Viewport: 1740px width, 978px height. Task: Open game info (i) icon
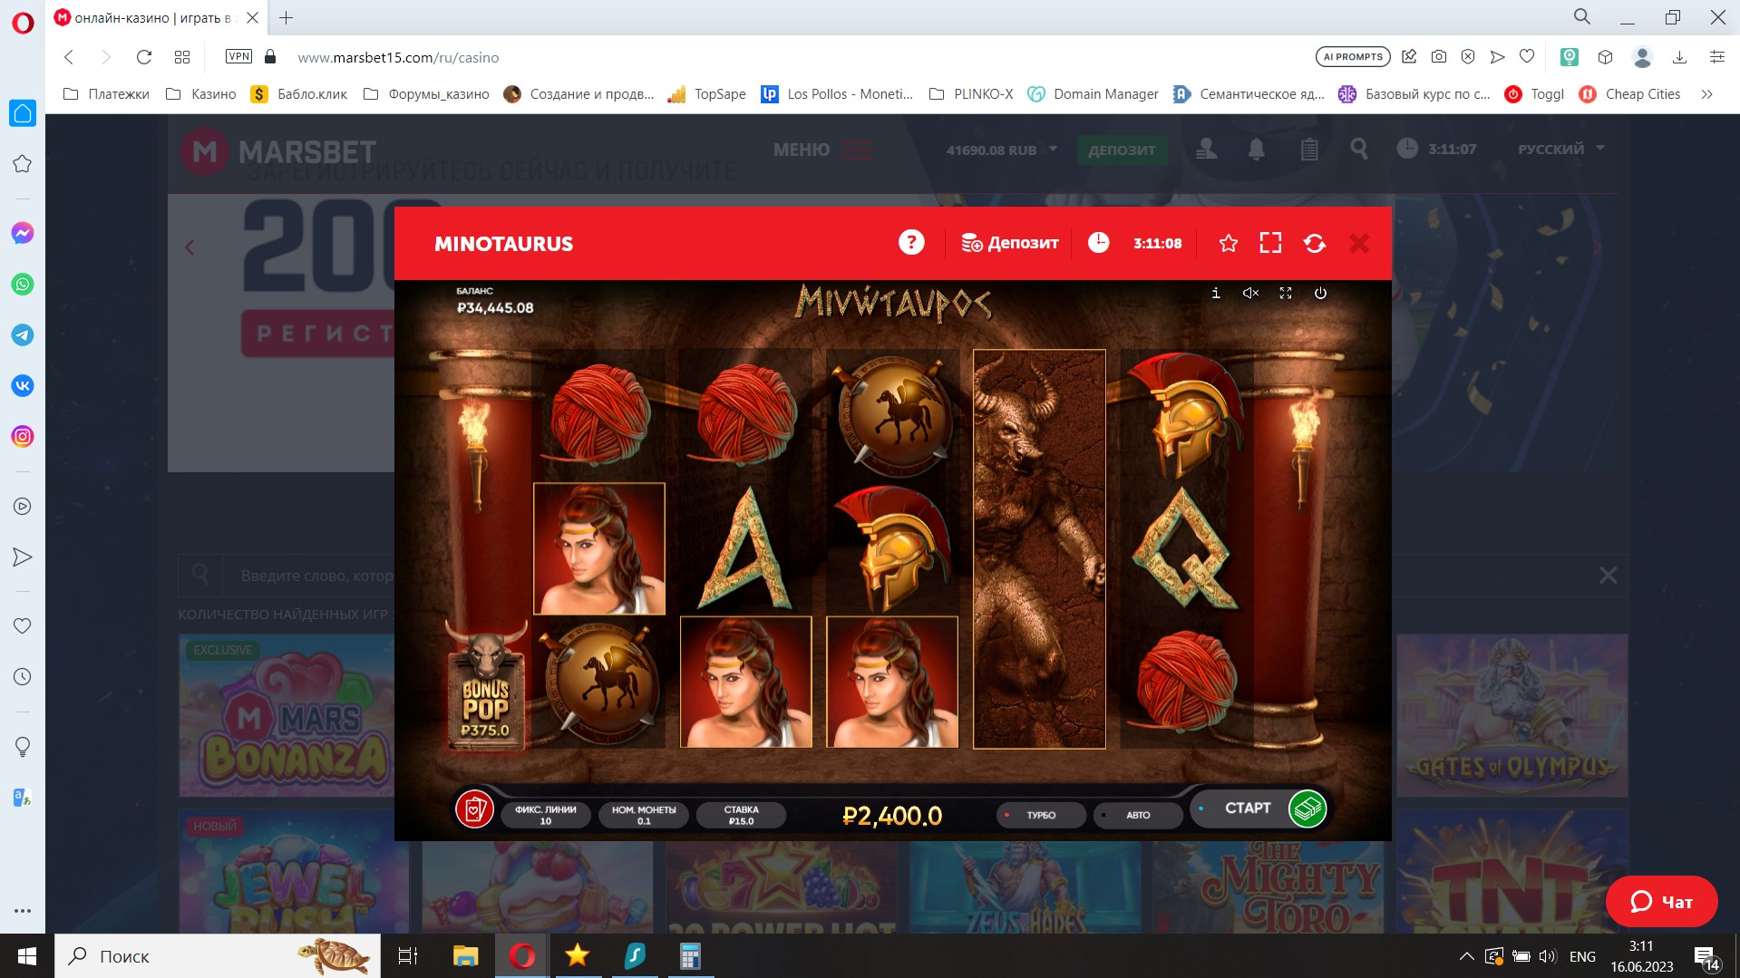click(1216, 293)
